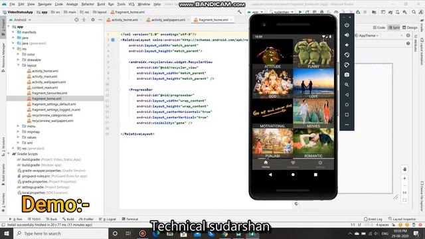Open the Windows Start menu
The height and width of the screenshot is (239, 425).
click(7, 233)
